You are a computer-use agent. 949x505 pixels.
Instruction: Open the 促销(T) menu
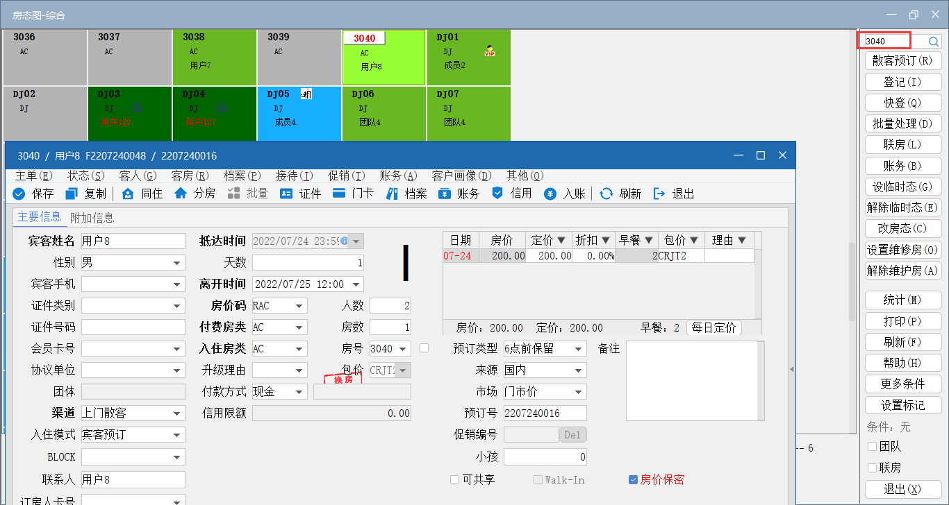347,176
